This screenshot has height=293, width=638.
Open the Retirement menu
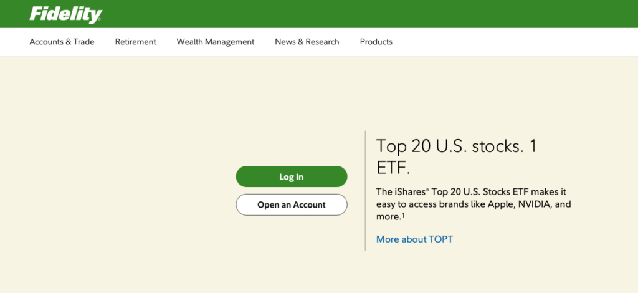135,42
